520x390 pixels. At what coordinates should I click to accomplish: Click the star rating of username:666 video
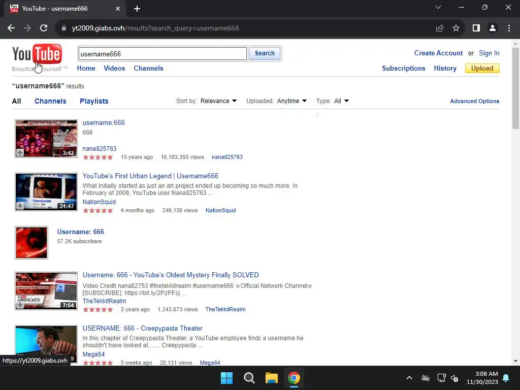point(98,157)
